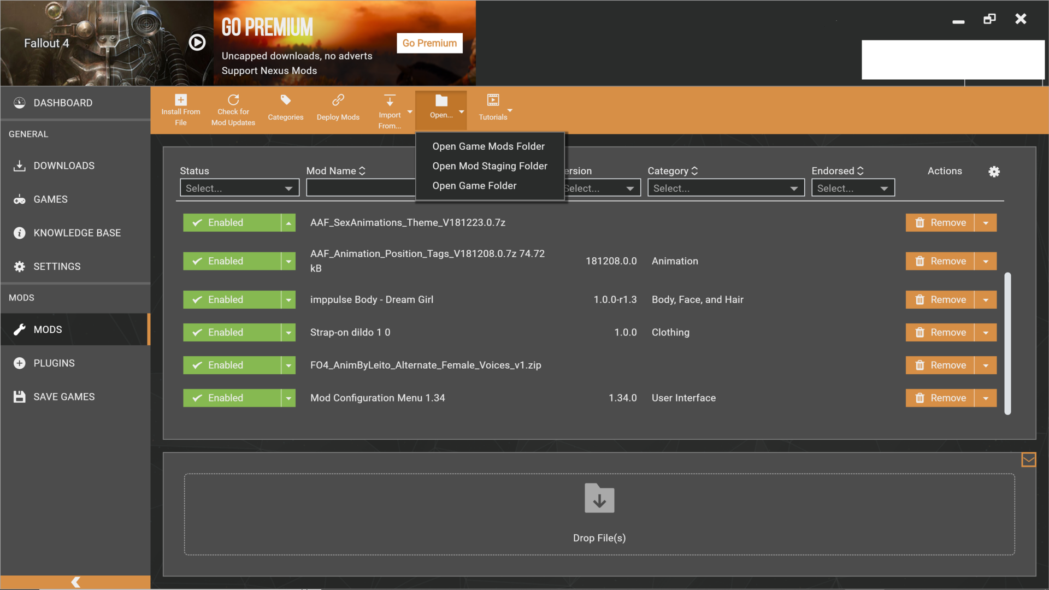The width and height of the screenshot is (1049, 590).
Task: Open the Tutorials toolbar icon
Action: click(493, 100)
